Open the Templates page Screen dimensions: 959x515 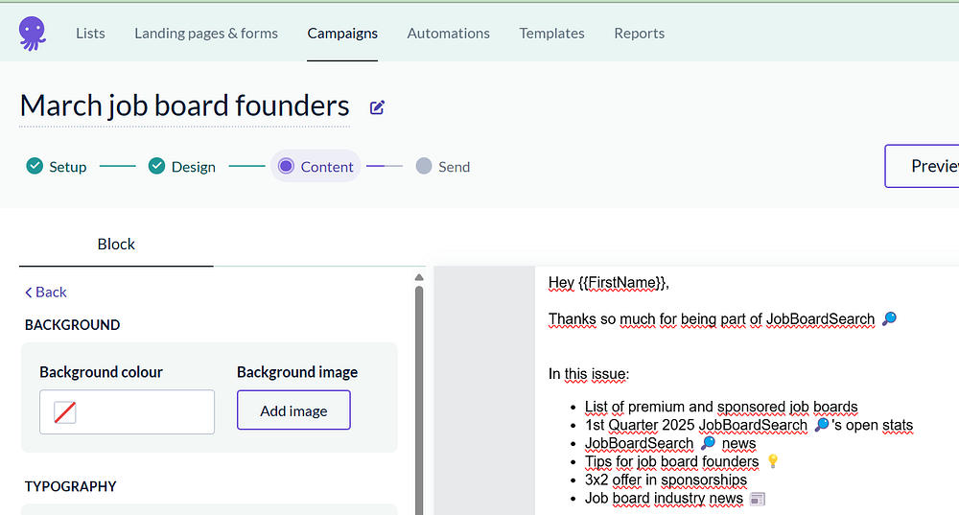(x=551, y=33)
